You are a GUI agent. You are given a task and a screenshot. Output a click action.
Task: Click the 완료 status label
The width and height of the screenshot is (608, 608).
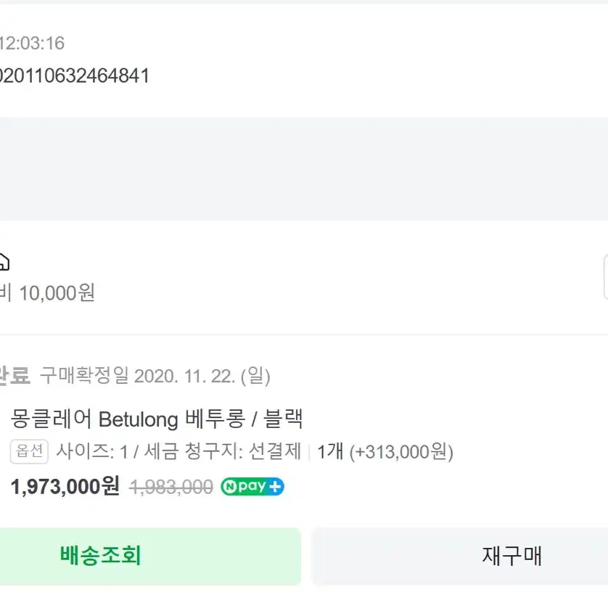[x=15, y=375]
